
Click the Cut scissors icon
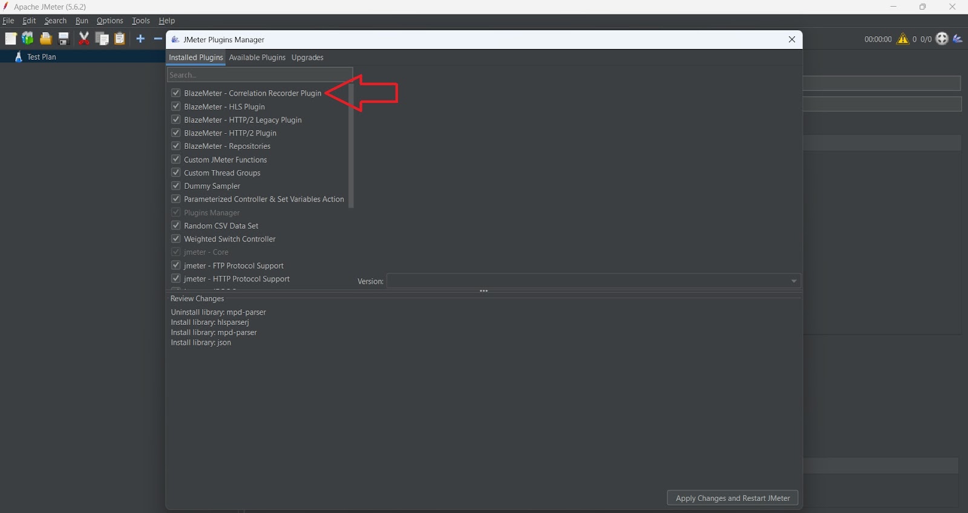click(x=84, y=39)
